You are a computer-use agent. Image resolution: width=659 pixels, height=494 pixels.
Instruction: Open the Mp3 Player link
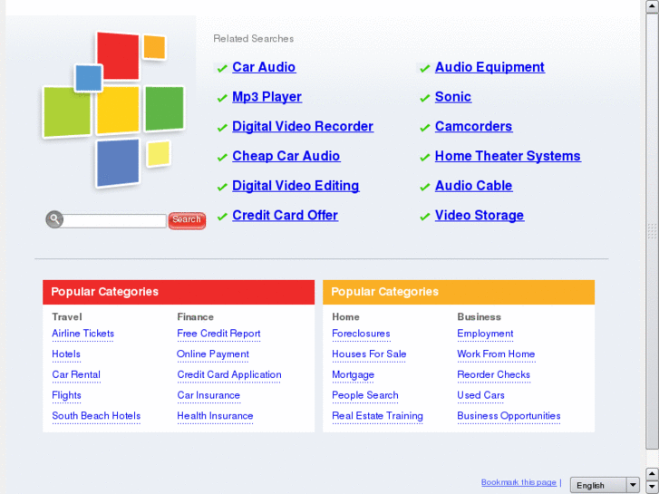pos(267,97)
